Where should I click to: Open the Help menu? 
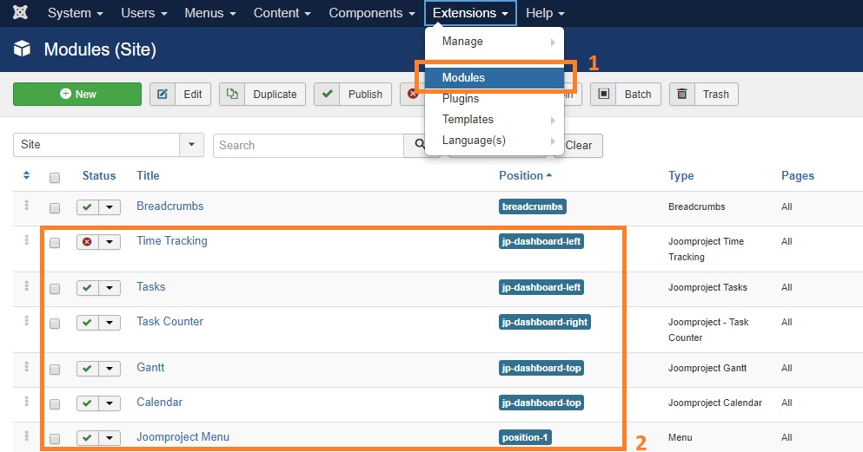(x=545, y=13)
